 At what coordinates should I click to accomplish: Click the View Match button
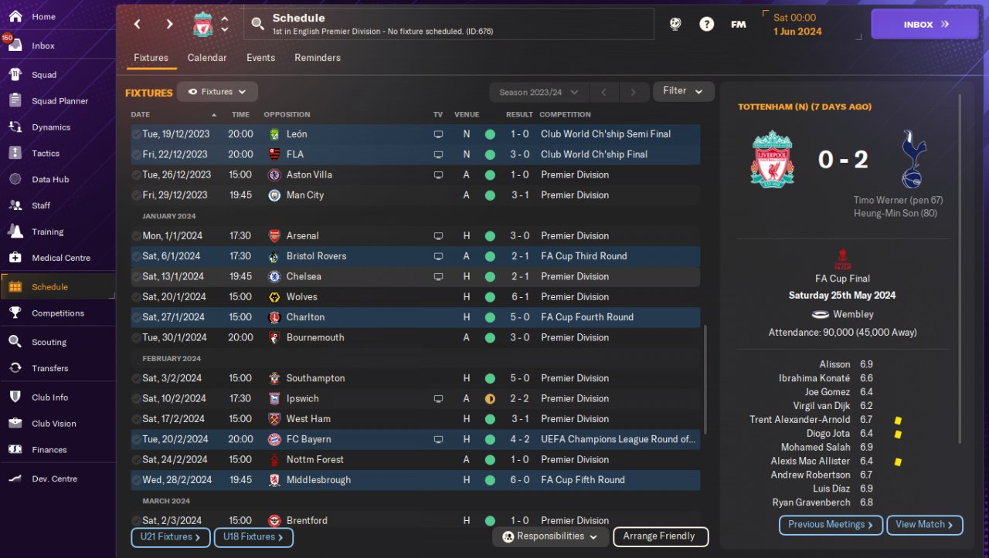[924, 525]
